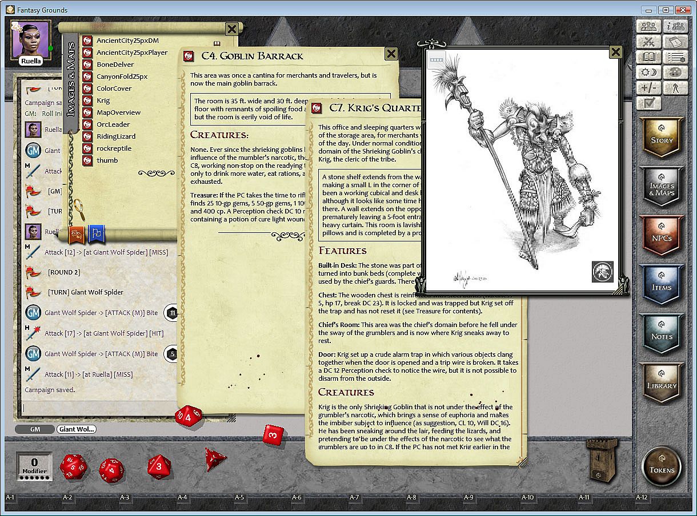Click the rolled die result 11 in chat

coord(172,313)
